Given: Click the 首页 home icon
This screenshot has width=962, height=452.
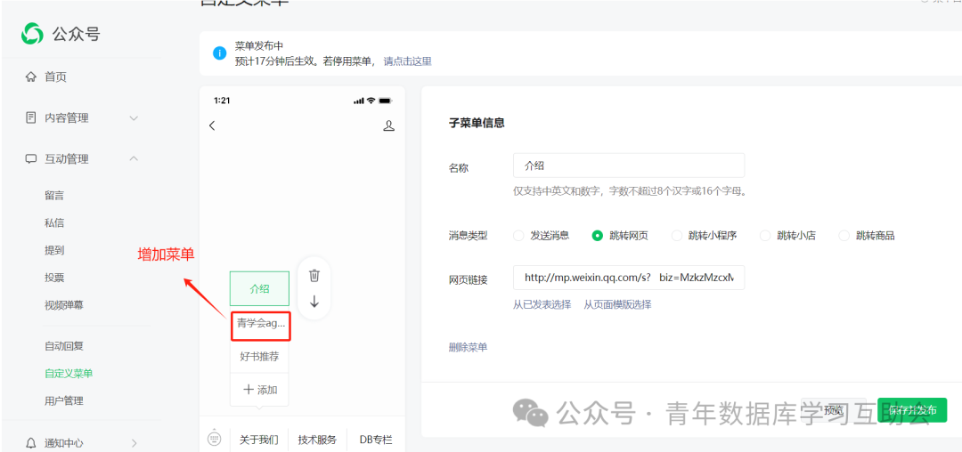Looking at the screenshot, I should 30,77.
